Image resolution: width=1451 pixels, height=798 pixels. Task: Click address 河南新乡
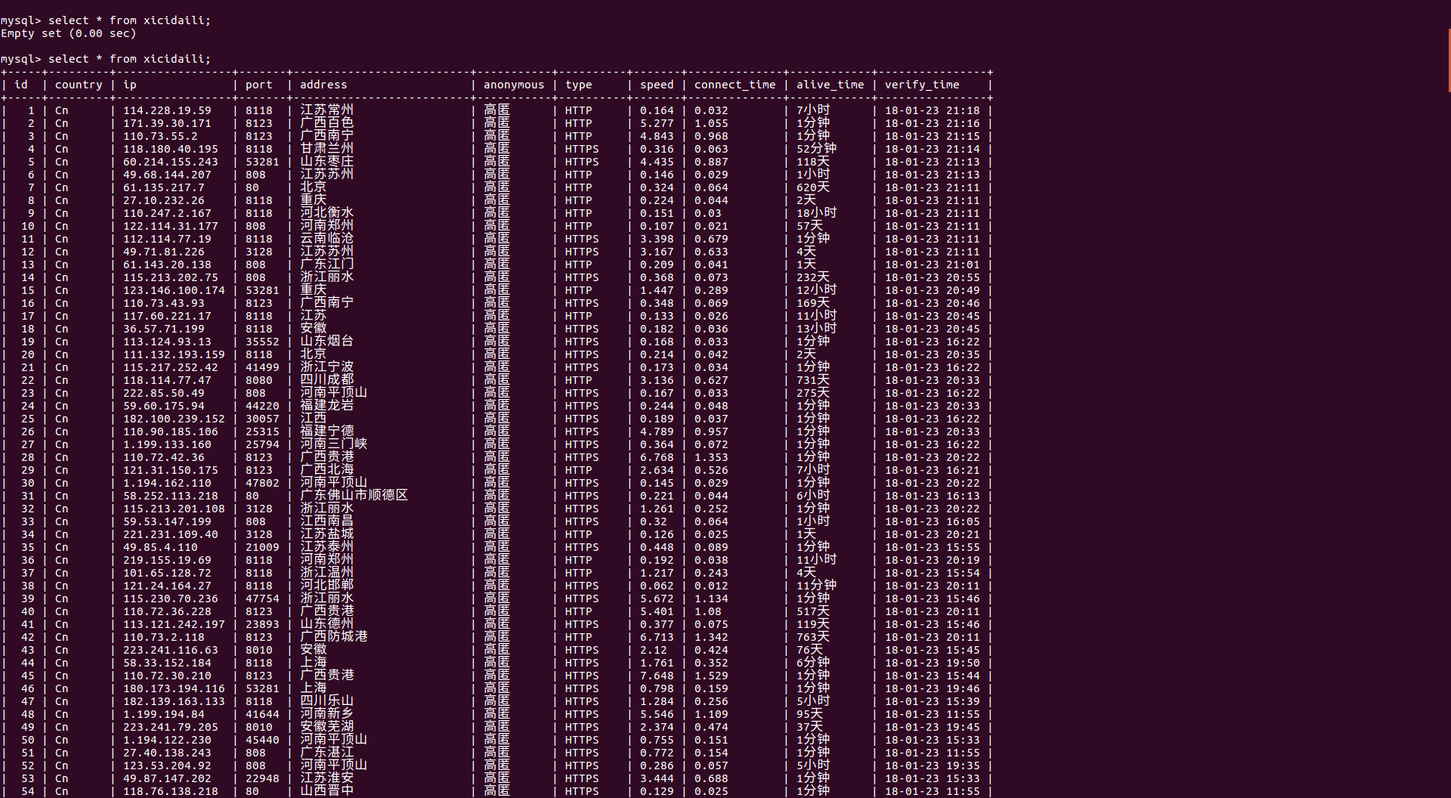327,714
